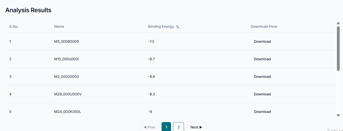This screenshot has width=343, height=131.
Task: Click the Next page button
Action: 196,127
